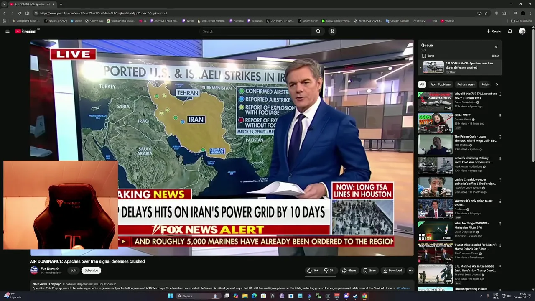535x301 pixels.
Task: Select the All filter chip
Action: tap(422, 84)
